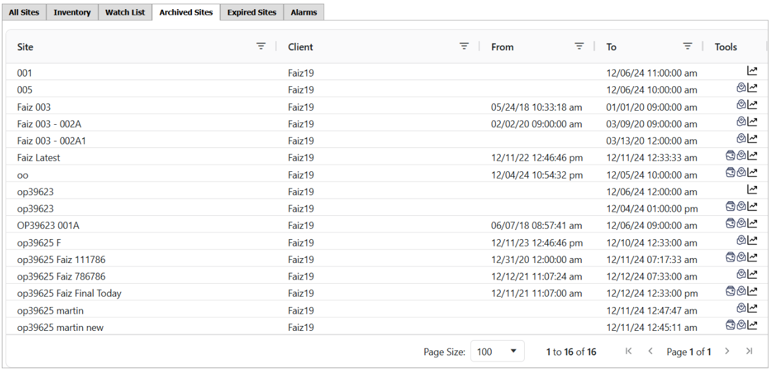The width and height of the screenshot is (773, 370).
Task: Open the Expired Sites tab
Action: coord(251,12)
